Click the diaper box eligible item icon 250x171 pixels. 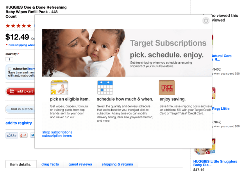tap(59, 88)
